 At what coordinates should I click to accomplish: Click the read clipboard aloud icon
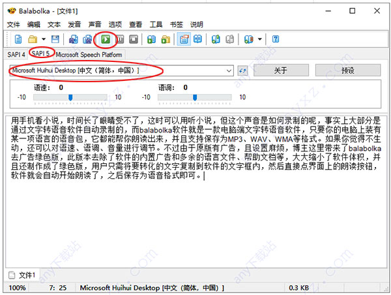(152, 39)
